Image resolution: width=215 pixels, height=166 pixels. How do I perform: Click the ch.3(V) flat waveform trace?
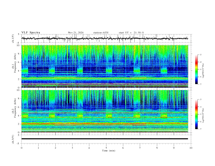(105, 139)
